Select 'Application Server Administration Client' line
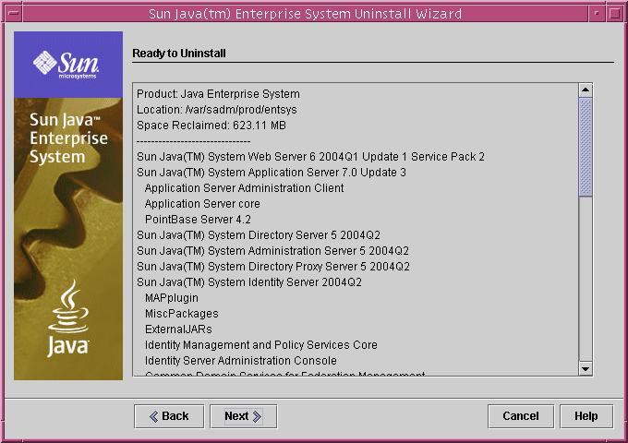Screen dimensions: 628x443 tap(245, 188)
